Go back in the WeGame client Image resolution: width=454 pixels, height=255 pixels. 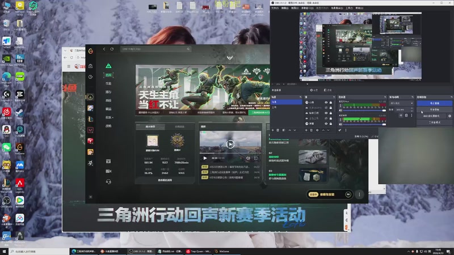coord(104,49)
